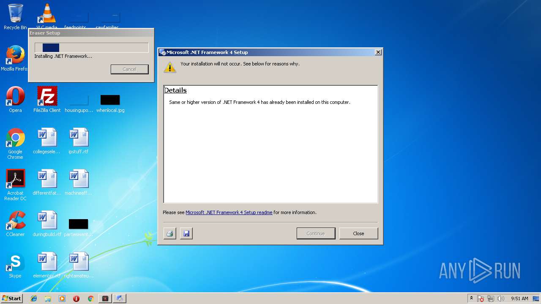Click 'Installing .NET Framework...' status text
This screenshot has width=541, height=304.
click(63, 56)
